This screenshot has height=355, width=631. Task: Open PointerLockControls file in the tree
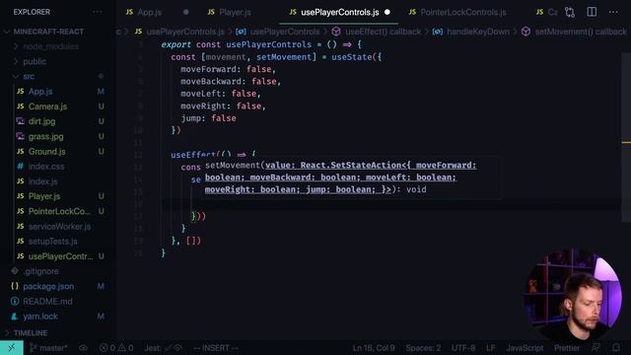coord(59,211)
